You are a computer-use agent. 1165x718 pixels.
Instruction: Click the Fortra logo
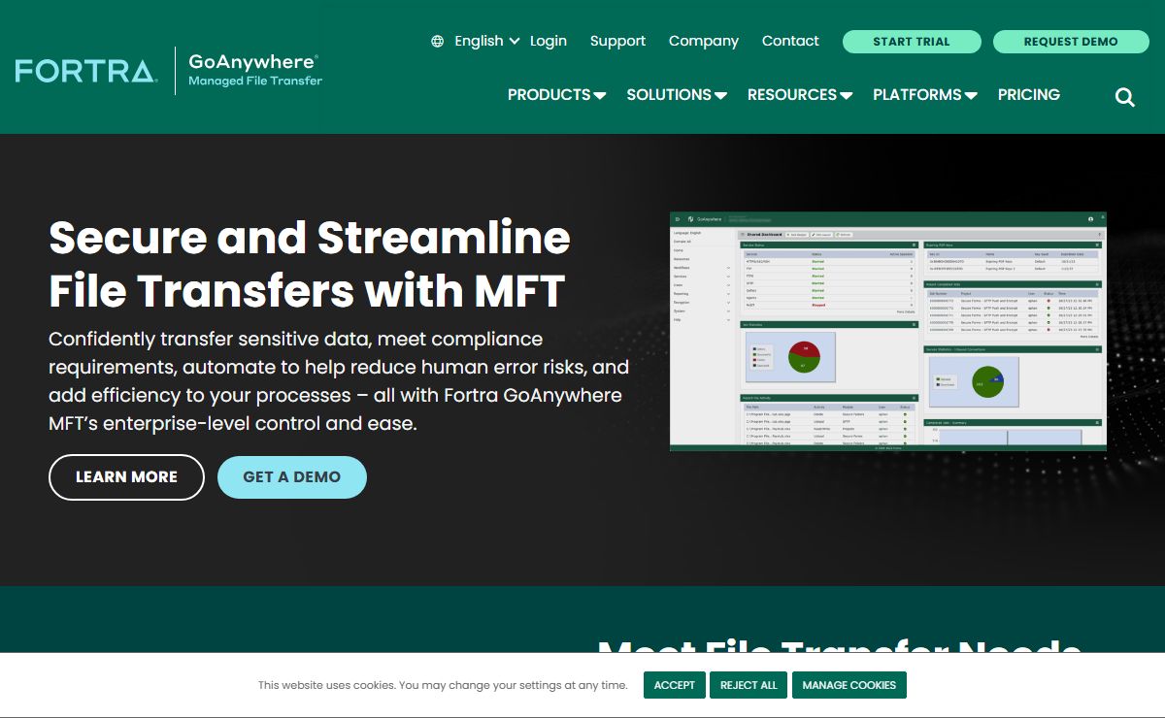pos(85,71)
